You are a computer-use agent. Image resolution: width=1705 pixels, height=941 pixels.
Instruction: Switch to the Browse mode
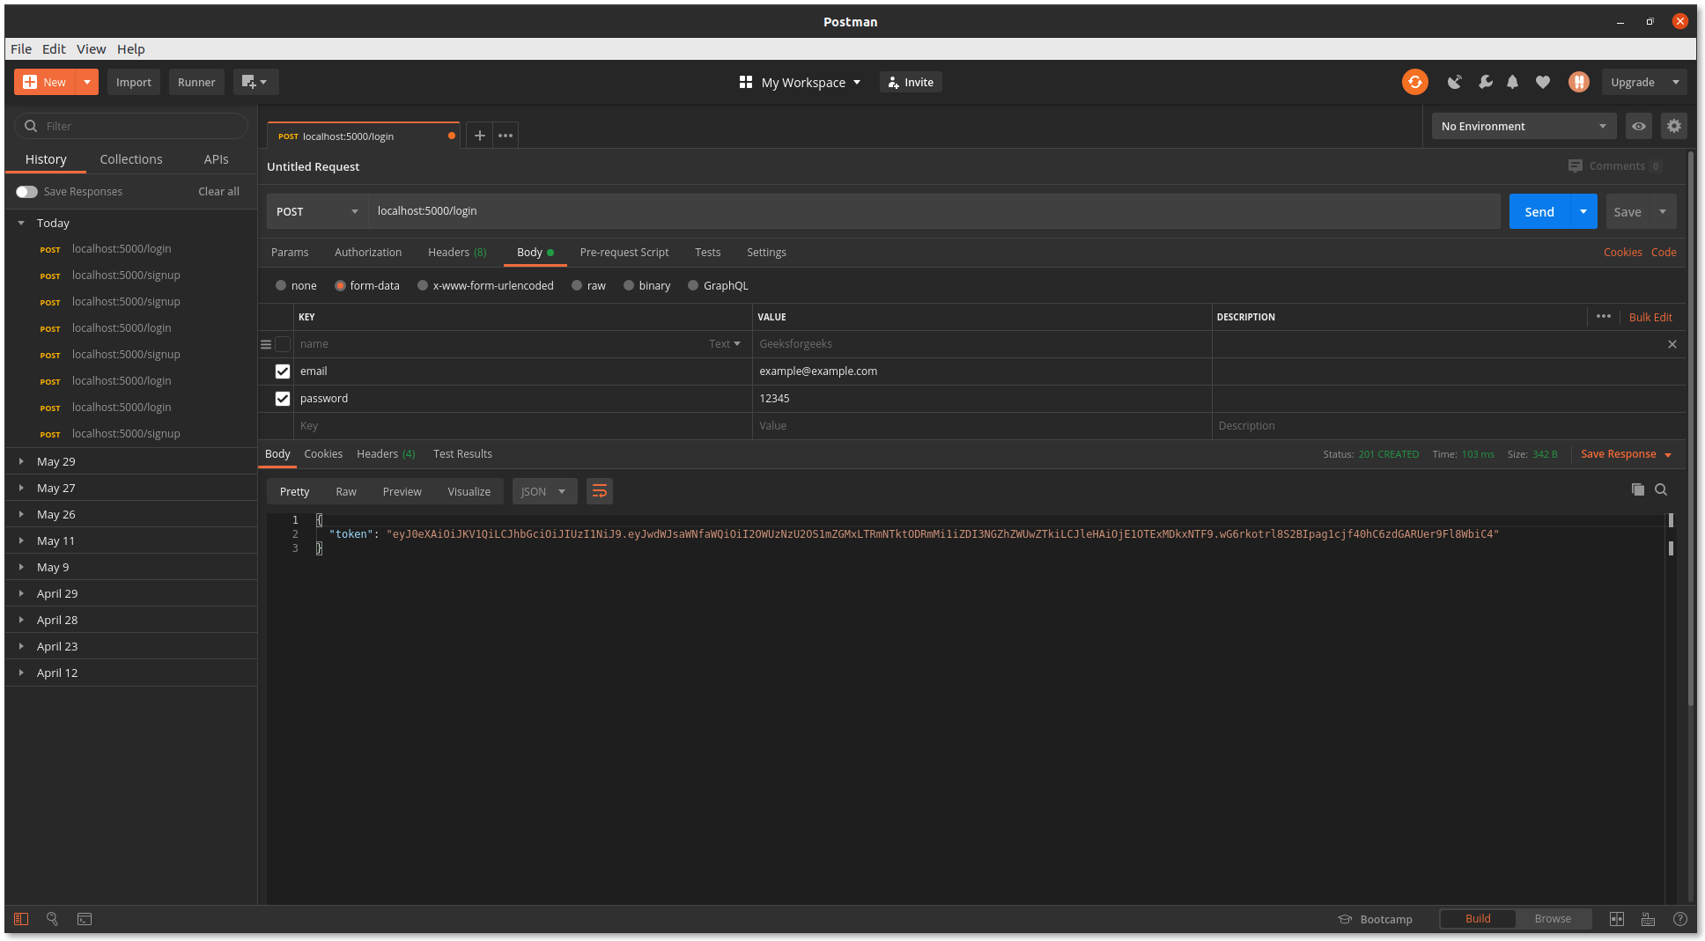1553,919
